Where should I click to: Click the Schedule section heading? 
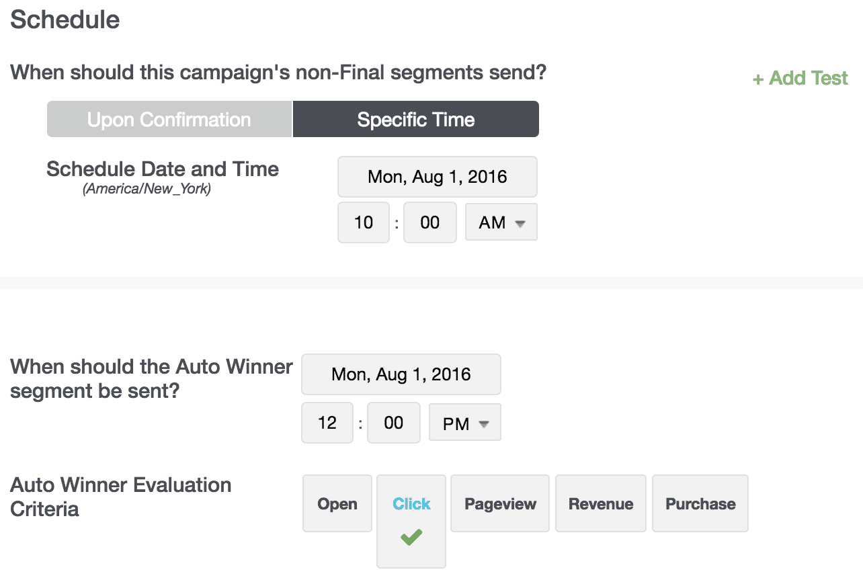click(x=65, y=19)
